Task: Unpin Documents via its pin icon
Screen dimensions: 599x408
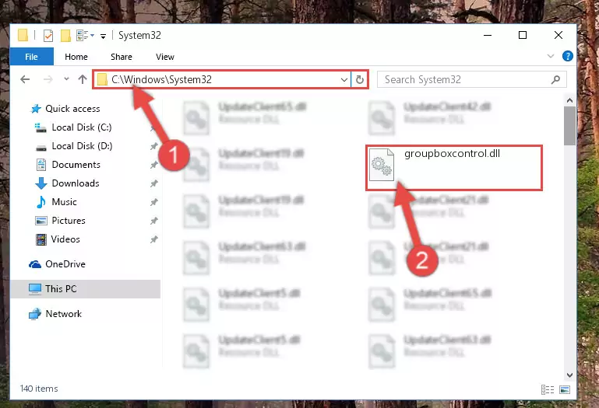Action: [x=153, y=165]
